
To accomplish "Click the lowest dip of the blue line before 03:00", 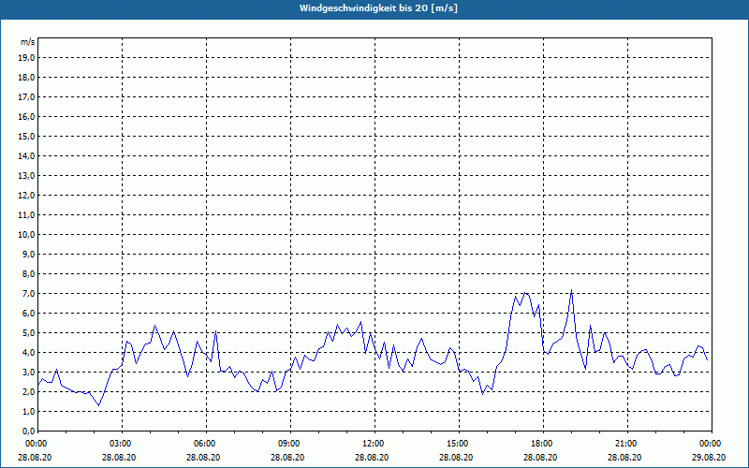I will 99,405.
